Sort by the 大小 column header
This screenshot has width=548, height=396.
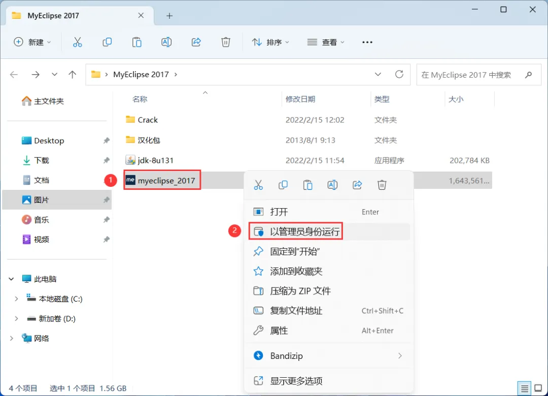(456, 100)
